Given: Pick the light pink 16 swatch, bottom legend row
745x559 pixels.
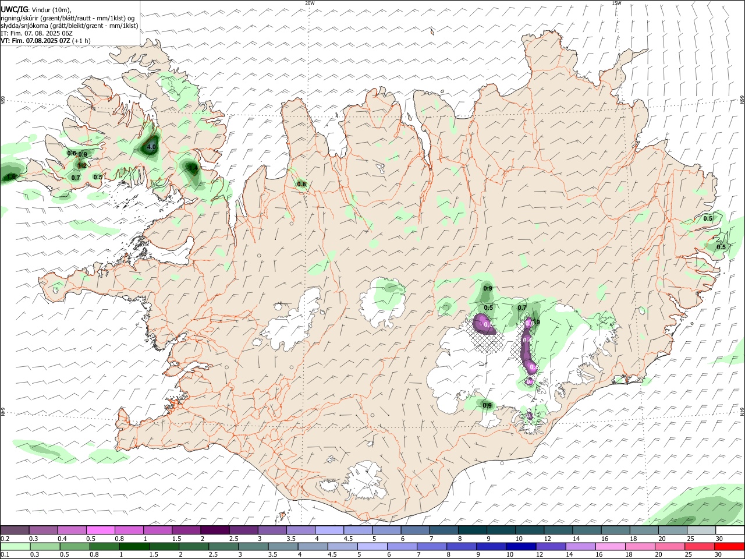Looking at the screenshot, I should 611,547.
